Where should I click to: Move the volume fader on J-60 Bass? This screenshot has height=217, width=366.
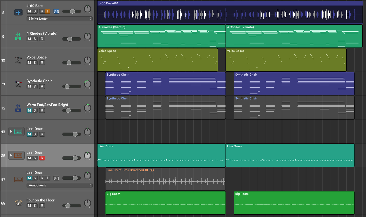tap(72, 11)
